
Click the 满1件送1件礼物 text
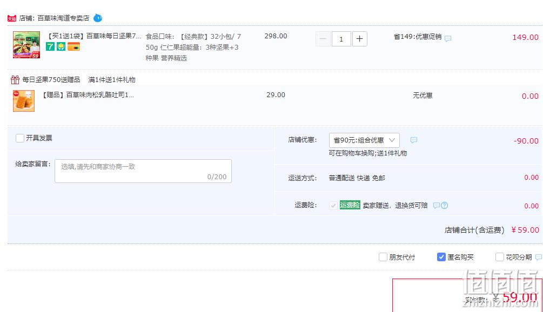[111, 80]
